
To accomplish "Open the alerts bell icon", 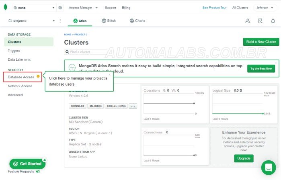I will click(x=273, y=21).
